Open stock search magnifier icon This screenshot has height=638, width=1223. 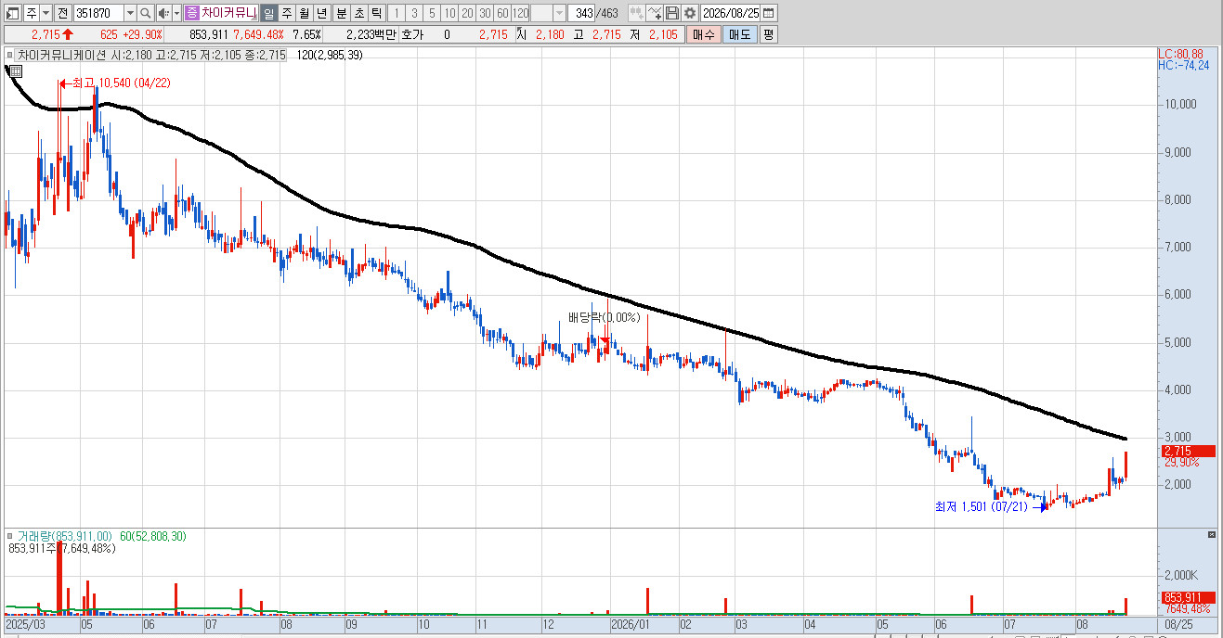click(x=146, y=13)
